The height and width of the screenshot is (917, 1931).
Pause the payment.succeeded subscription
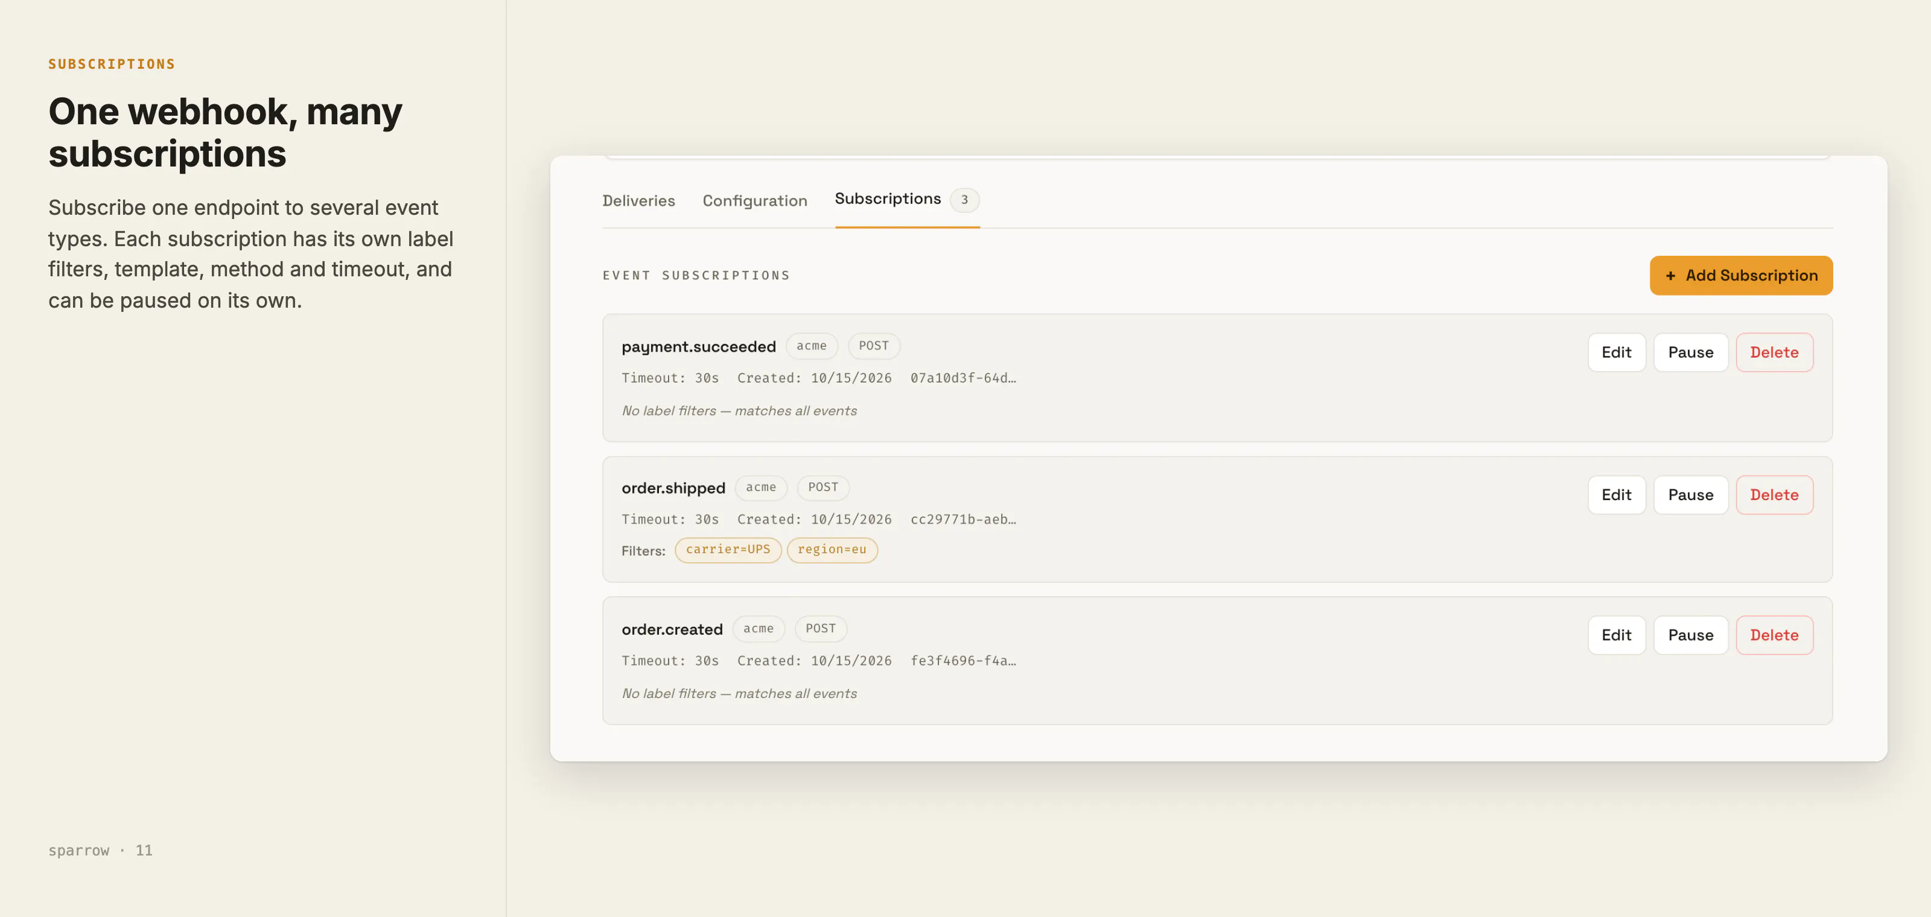tap(1690, 352)
